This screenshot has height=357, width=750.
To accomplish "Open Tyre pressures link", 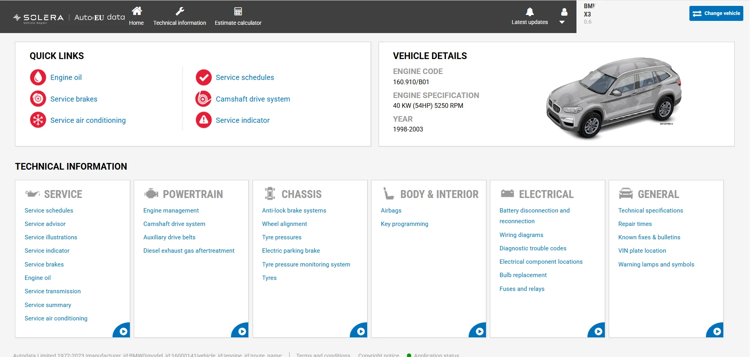I will [x=282, y=237].
